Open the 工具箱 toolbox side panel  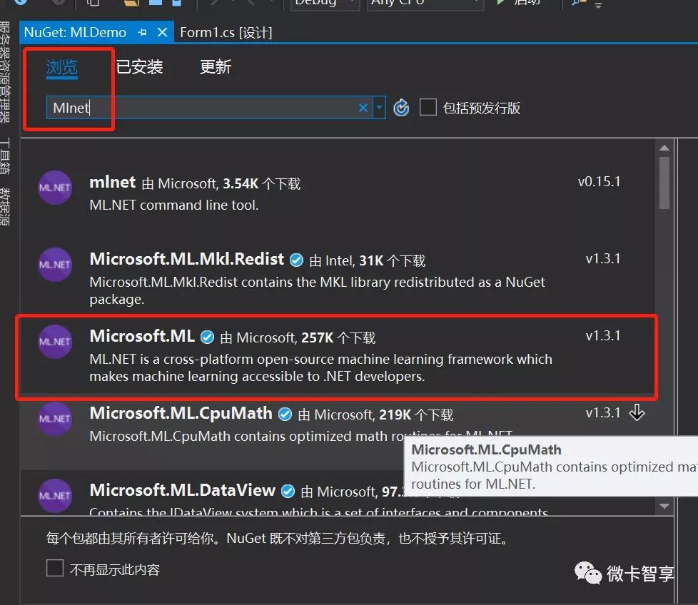[5, 156]
